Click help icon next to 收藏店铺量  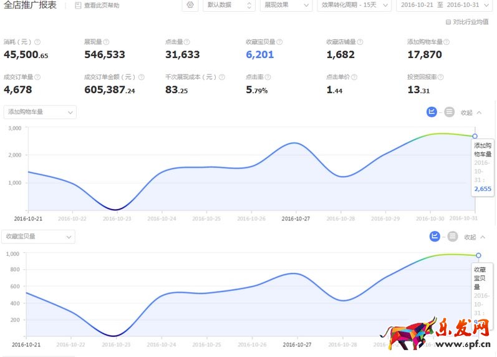coord(361,42)
